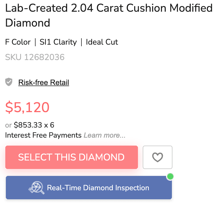Select the F Color attribute
Viewport: 217px width, 203px height.
point(18,42)
